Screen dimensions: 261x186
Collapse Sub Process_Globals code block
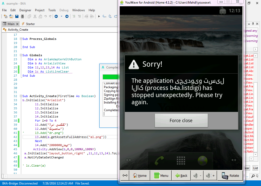pyautogui.click(x=21, y=39)
